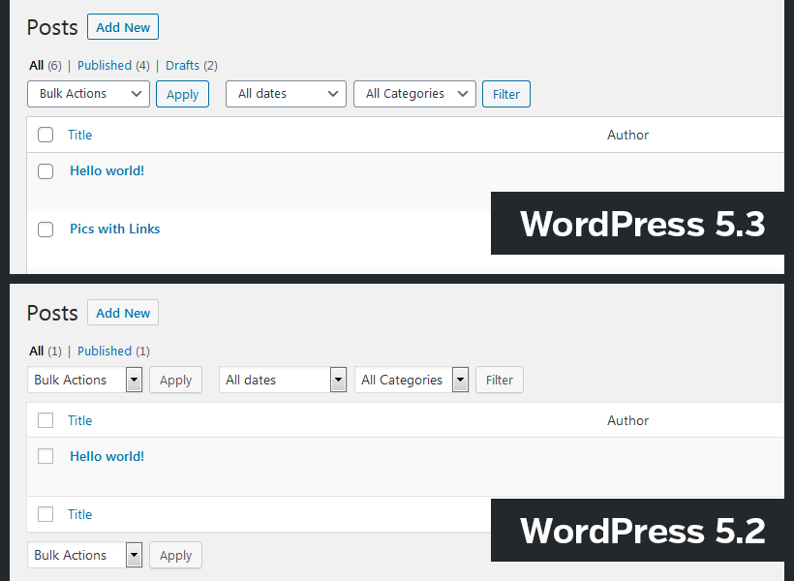Screen dimensions: 794x581
Task: Click the Filter button in WordPress 5.2
Action: 500,380
